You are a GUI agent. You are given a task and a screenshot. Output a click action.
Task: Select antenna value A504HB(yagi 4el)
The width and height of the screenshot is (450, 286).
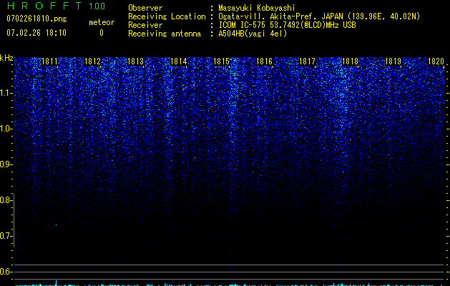tap(253, 34)
